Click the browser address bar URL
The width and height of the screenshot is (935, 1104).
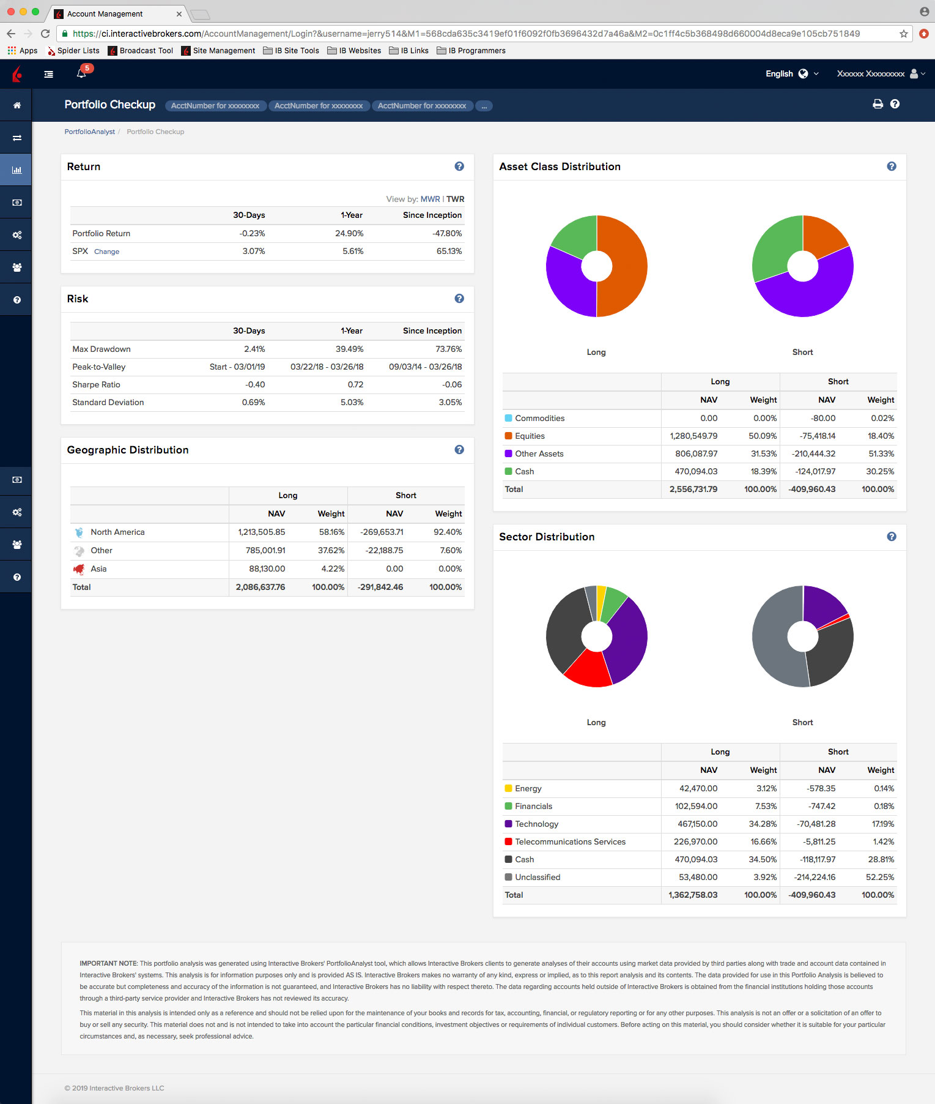click(466, 34)
